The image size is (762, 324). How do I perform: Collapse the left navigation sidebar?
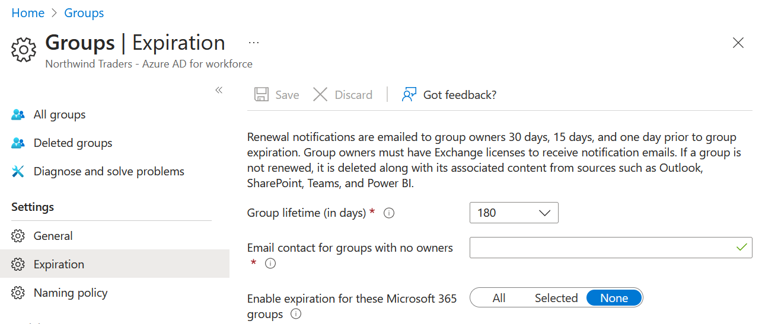pyautogui.click(x=219, y=90)
